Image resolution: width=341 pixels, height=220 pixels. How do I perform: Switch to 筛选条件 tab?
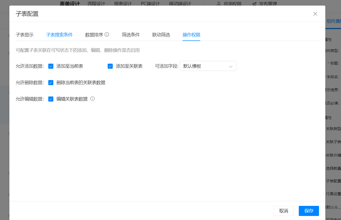click(x=131, y=35)
